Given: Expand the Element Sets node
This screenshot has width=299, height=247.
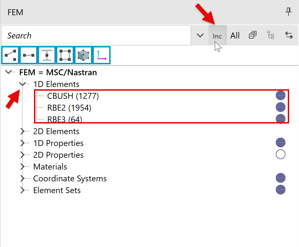Looking at the screenshot, I should tap(22, 190).
